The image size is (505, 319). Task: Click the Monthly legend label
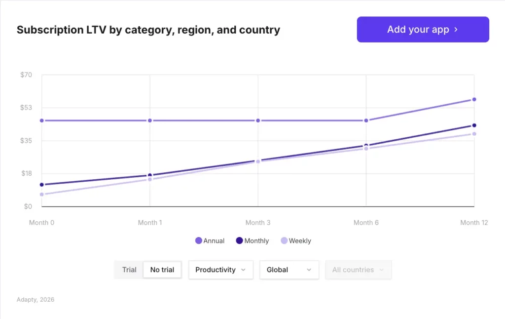point(255,240)
